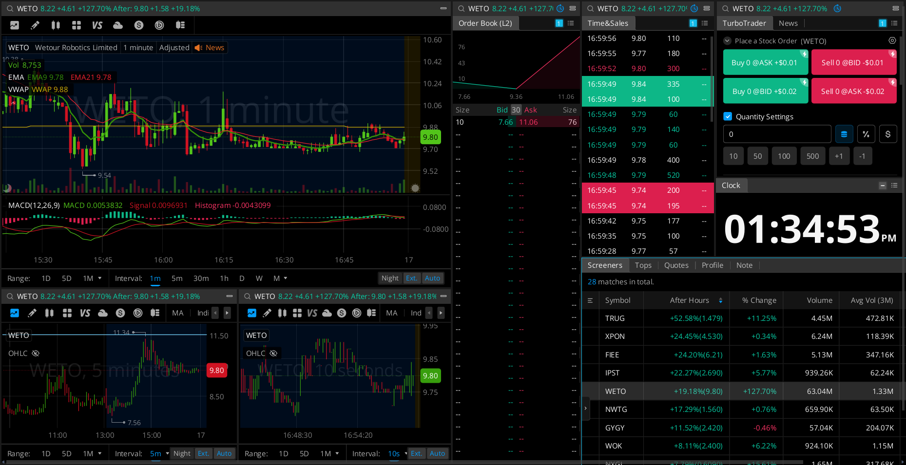Toggle Auto scale on the 10-second chart
This screenshot has height=465, width=906.
pyautogui.click(x=437, y=453)
